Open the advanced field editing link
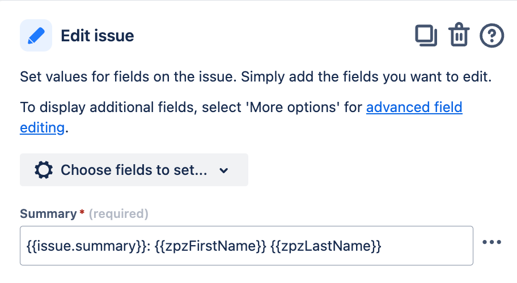Image resolution: width=517 pixels, height=283 pixels. point(414,107)
